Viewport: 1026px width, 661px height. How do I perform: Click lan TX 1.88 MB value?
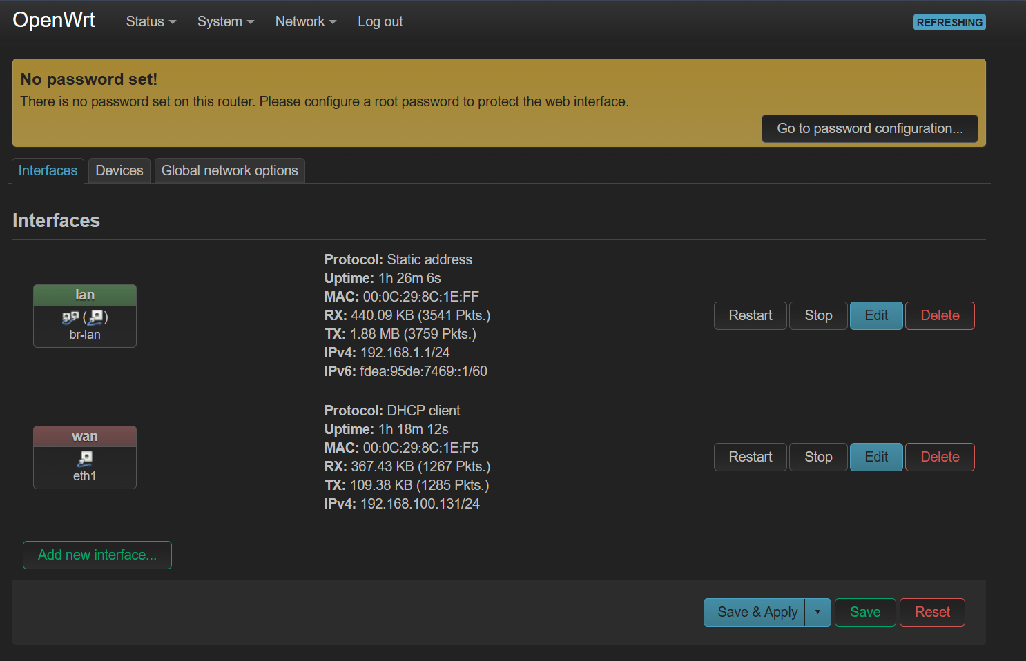click(413, 334)
